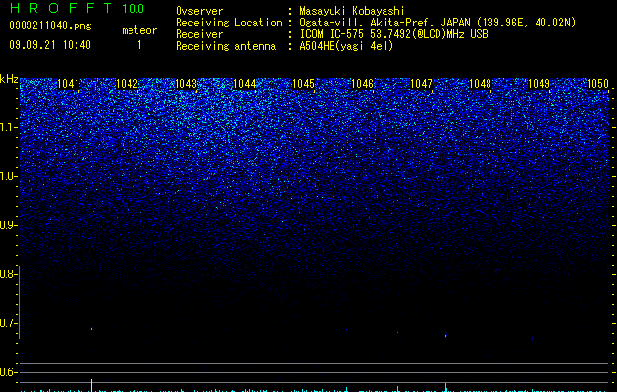Click the 1.0 kHz axis label
617x392 pixels.
[8, 176]
